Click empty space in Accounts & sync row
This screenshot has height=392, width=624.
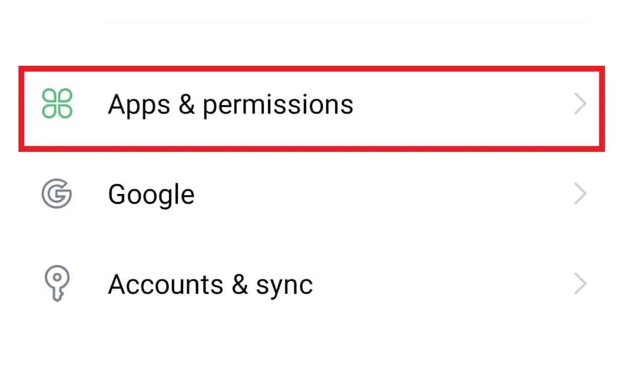tap(438, 284)
